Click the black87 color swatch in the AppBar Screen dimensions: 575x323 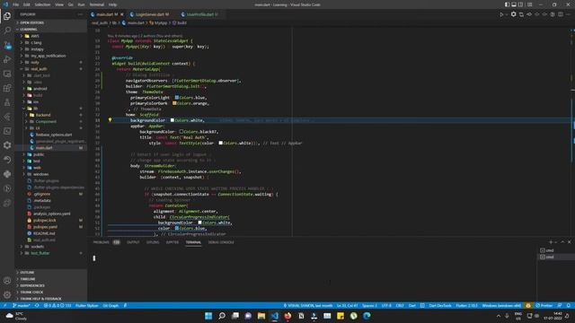[x=181, y=132]
